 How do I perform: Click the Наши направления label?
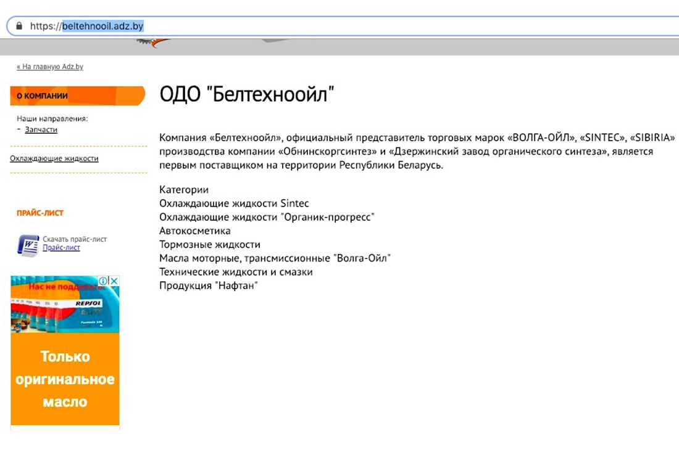click(52, 118)
